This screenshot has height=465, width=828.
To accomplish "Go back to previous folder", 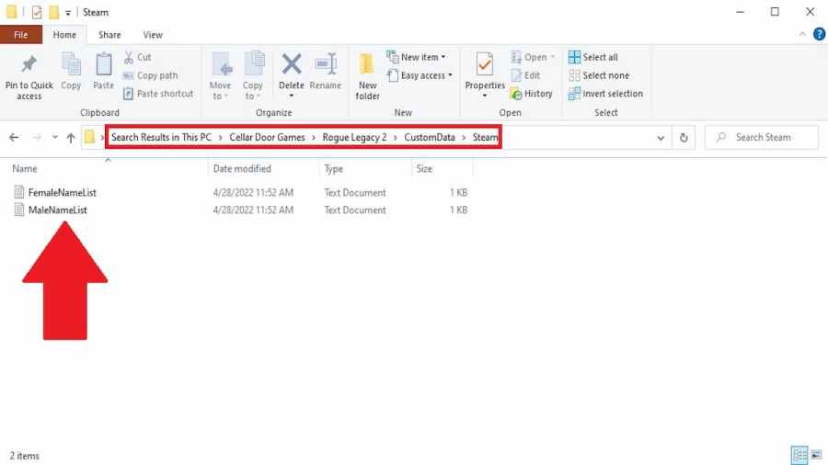I will [x=14, y=138].
